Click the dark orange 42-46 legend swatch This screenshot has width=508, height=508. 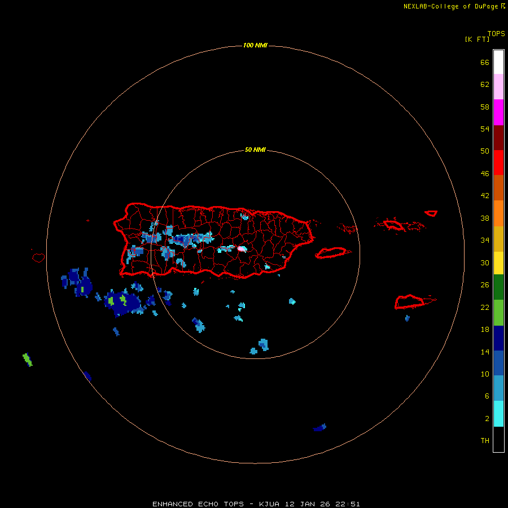498,187
